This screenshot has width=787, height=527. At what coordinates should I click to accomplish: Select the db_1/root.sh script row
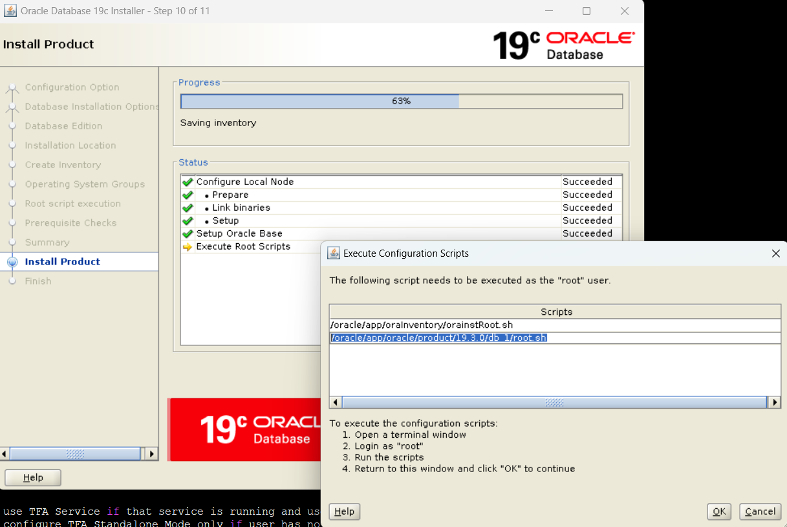[555, 338]
